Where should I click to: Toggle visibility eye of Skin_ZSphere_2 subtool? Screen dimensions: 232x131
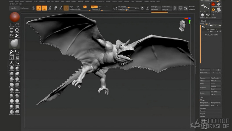[220, 26]
